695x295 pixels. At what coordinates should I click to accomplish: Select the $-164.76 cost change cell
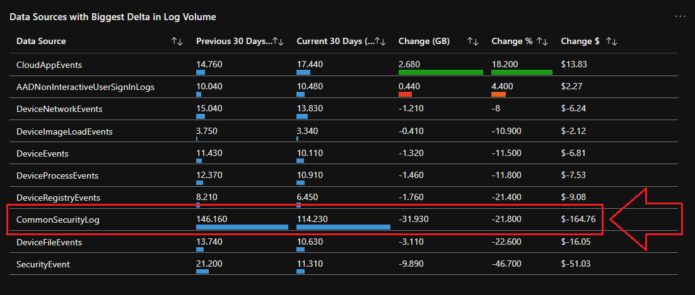pyautogui.click(x=578, y=220)
